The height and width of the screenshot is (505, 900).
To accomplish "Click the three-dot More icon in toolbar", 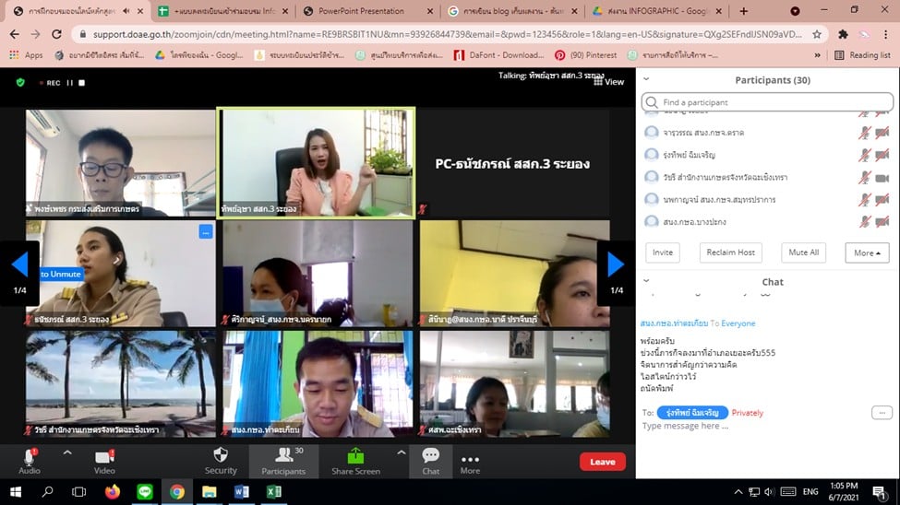I will coord(470,460).
